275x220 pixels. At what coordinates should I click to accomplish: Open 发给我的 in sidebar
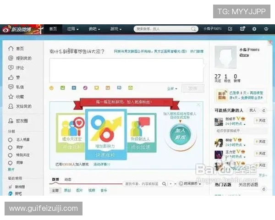click(20, 106)
